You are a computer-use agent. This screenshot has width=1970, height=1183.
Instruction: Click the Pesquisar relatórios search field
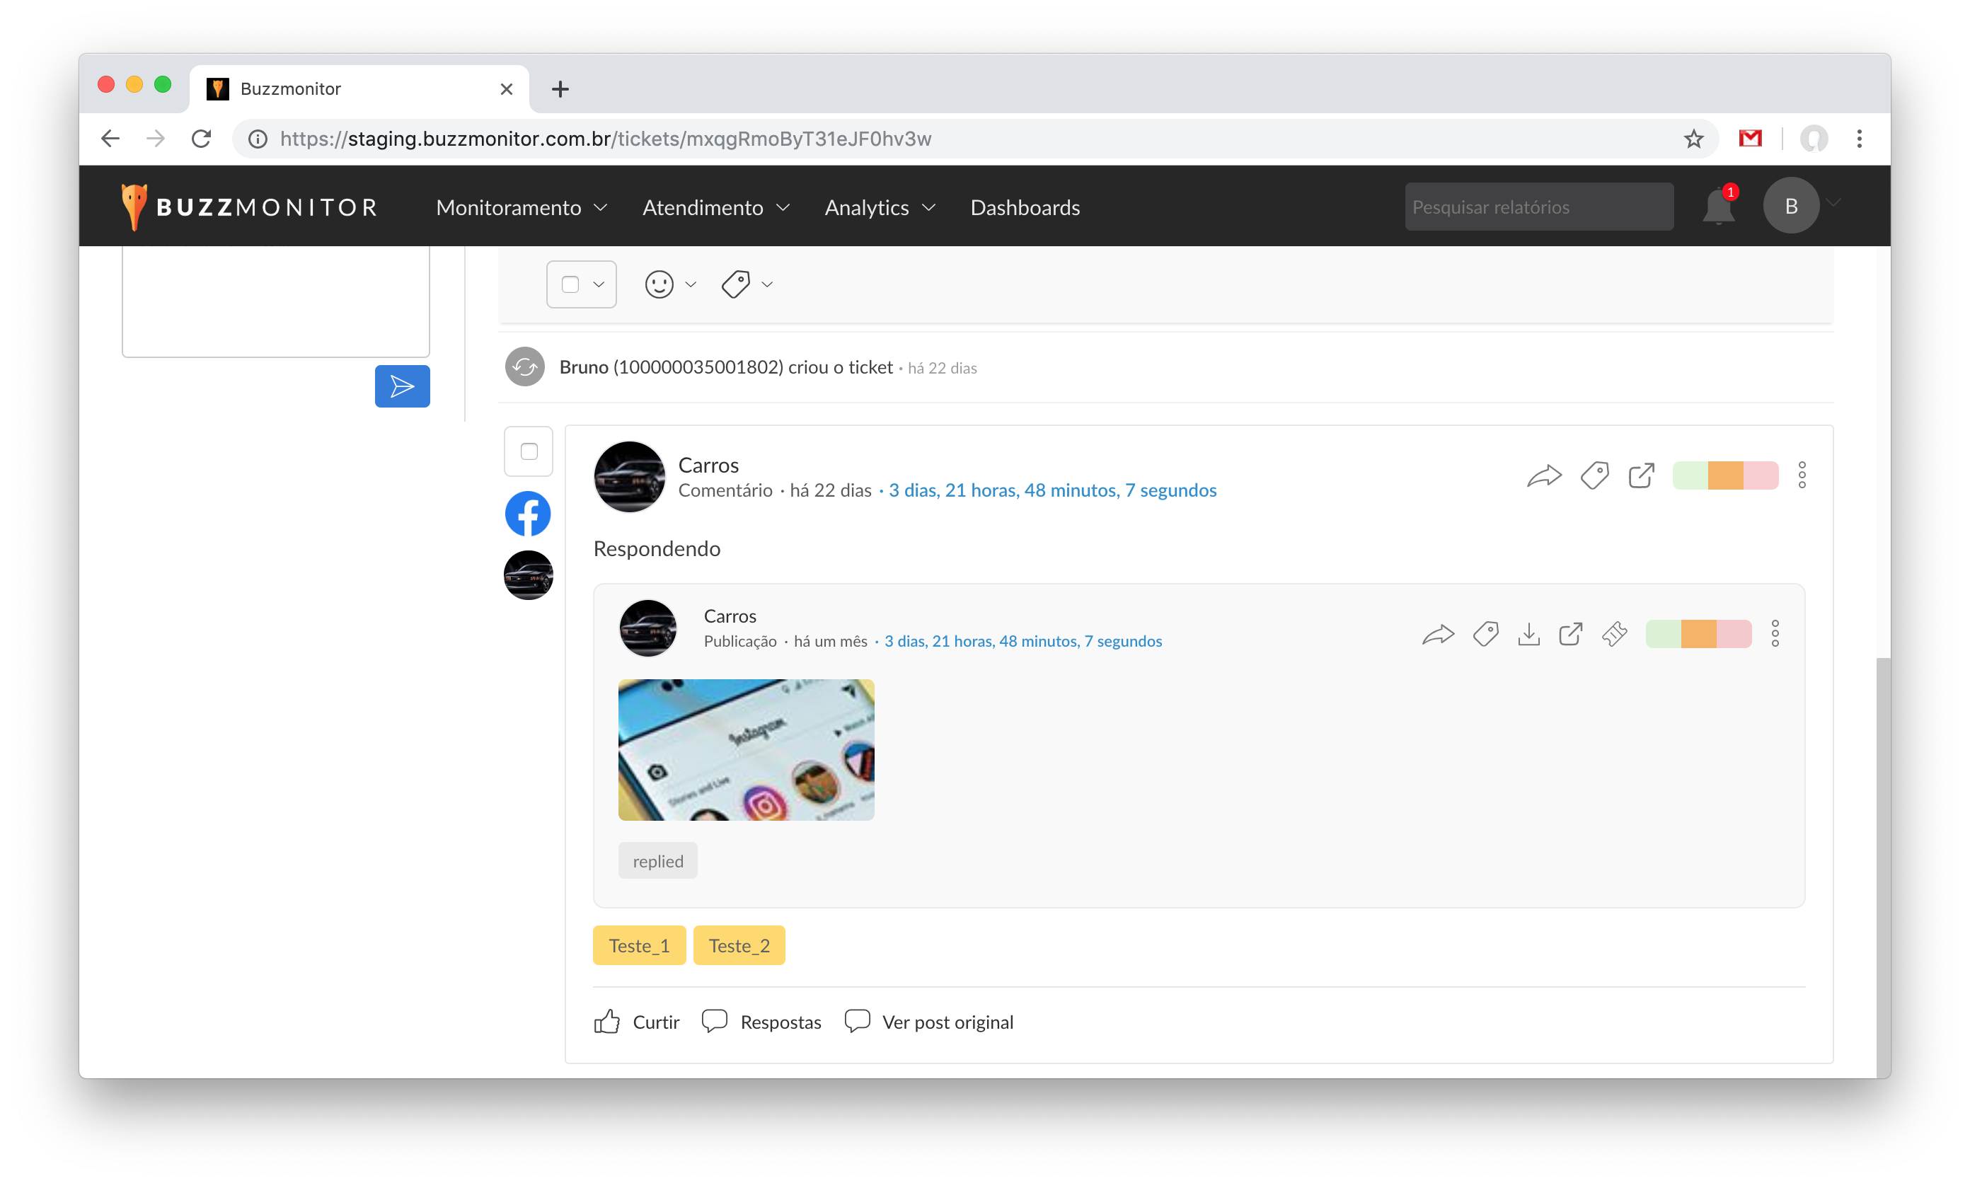(x=1538, y=207)
